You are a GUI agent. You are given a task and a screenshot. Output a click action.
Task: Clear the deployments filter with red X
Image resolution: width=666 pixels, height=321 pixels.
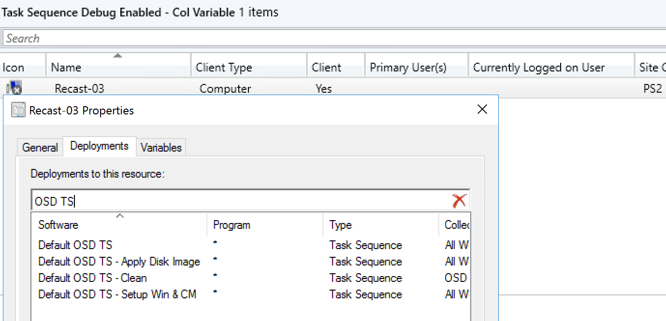point(459,201)
